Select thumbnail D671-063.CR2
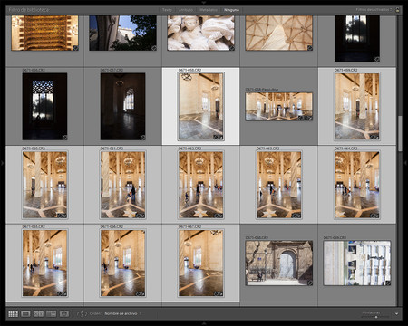 (x=279, y=185)
